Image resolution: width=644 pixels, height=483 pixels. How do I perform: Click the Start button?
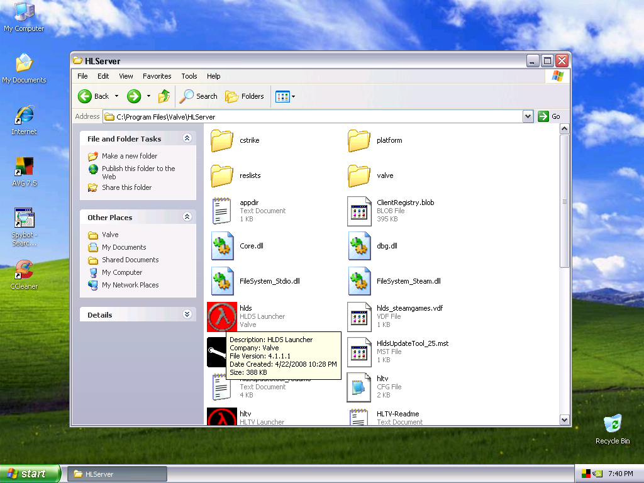pyautogui.click(x=30, y=474)
